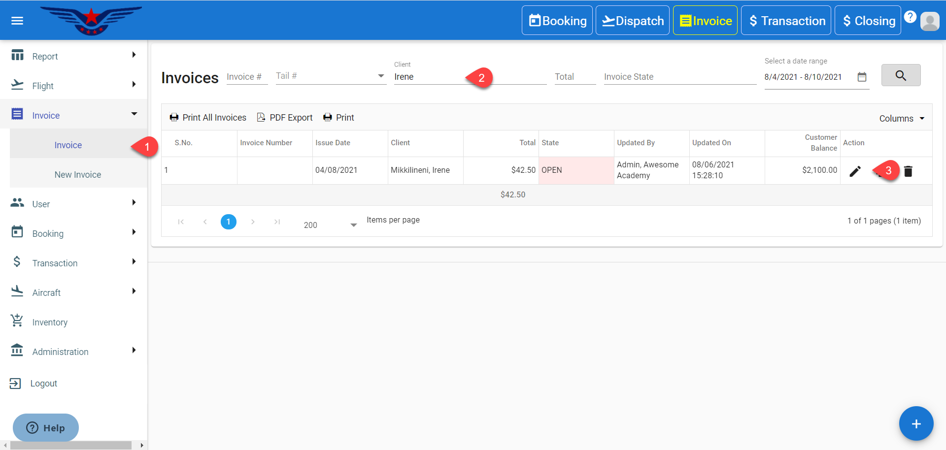The image size is (946, 450).
Task: Expand the Report sidebar menu
Action: (74, 56)
